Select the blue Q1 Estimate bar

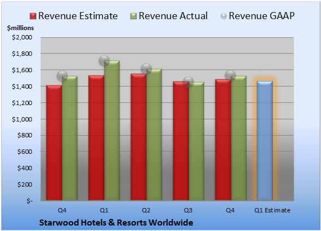(x=265, y=141)
